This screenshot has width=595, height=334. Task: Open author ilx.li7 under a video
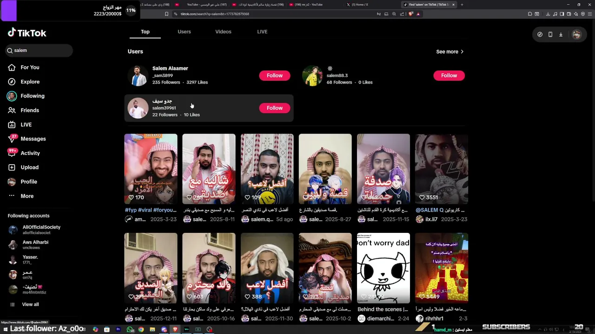coord(431,219)
